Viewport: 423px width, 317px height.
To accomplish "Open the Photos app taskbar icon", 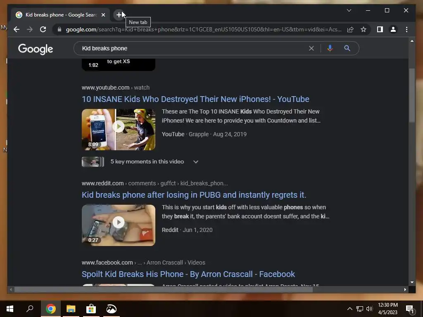I will [111, 309].
